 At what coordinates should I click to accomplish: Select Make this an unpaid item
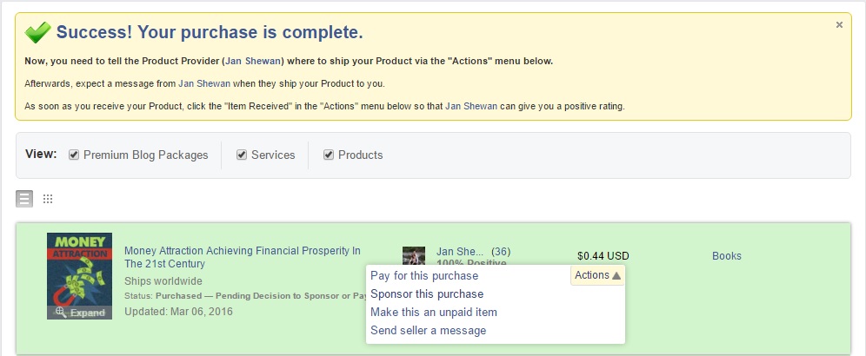point(434,312)
